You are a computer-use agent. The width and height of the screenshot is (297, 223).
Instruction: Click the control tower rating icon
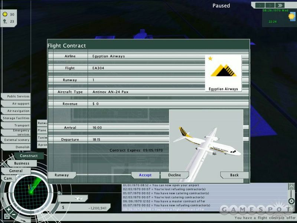[5, 21]
